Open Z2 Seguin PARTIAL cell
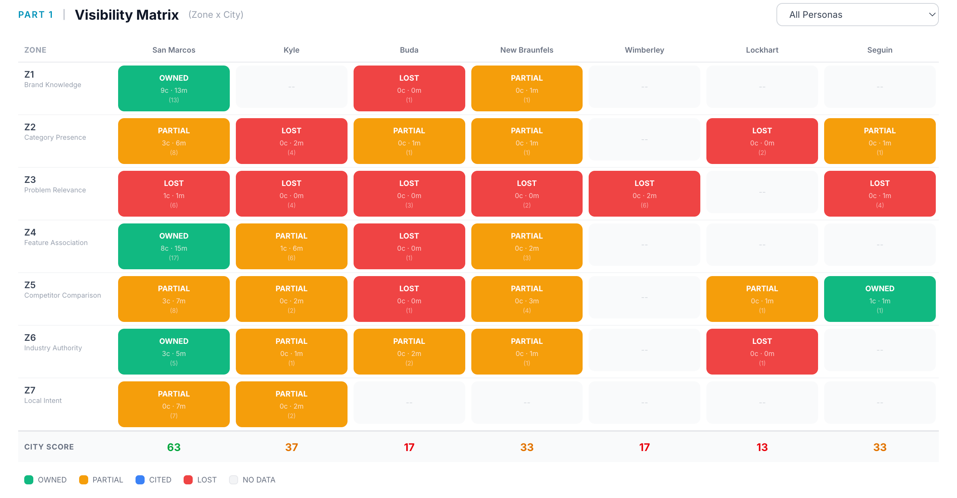This screenshot has height=498, width=957. (x=880, y=141)
